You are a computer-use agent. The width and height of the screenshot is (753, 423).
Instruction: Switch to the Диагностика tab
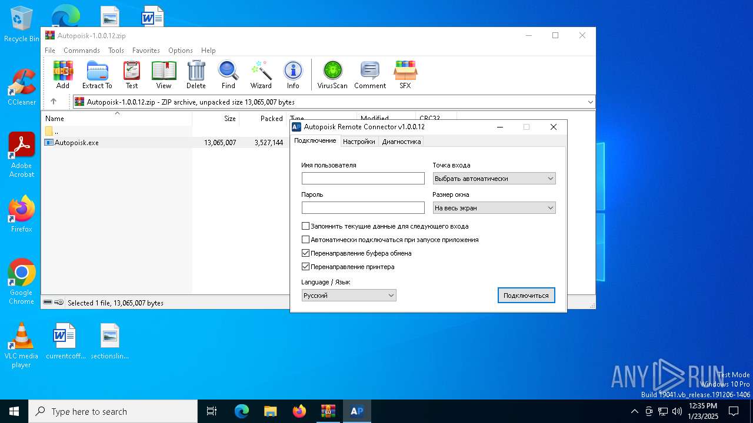tap(401, 142)
